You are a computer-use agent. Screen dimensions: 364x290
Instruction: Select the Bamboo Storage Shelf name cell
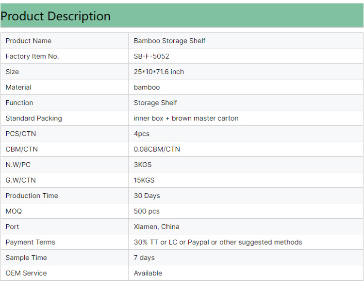tap(246, 41)
